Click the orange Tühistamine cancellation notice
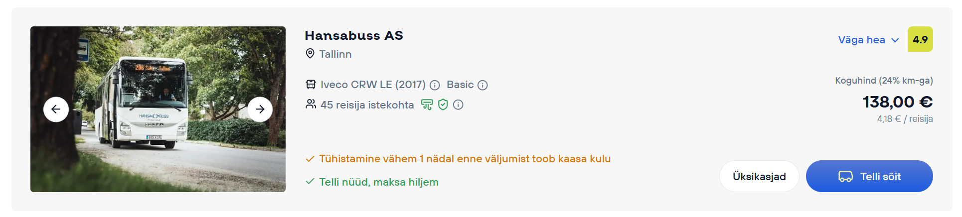 (465, 159)
